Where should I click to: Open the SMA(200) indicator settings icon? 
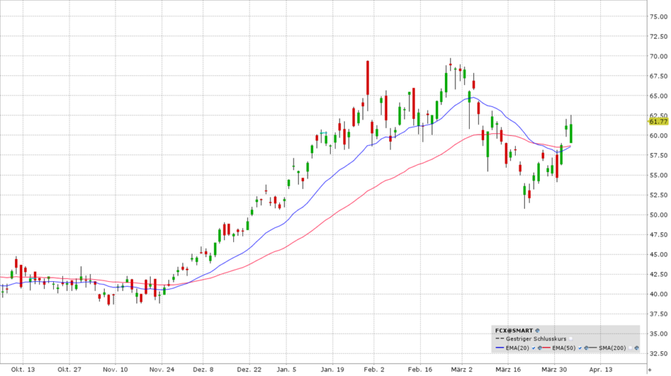[x=636, y=348]
